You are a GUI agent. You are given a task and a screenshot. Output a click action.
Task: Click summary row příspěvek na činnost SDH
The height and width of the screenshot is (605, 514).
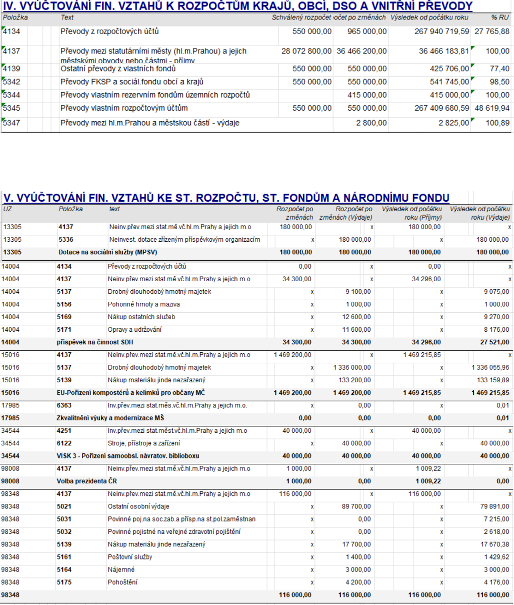pyautogui.click(x=257, y=342)
